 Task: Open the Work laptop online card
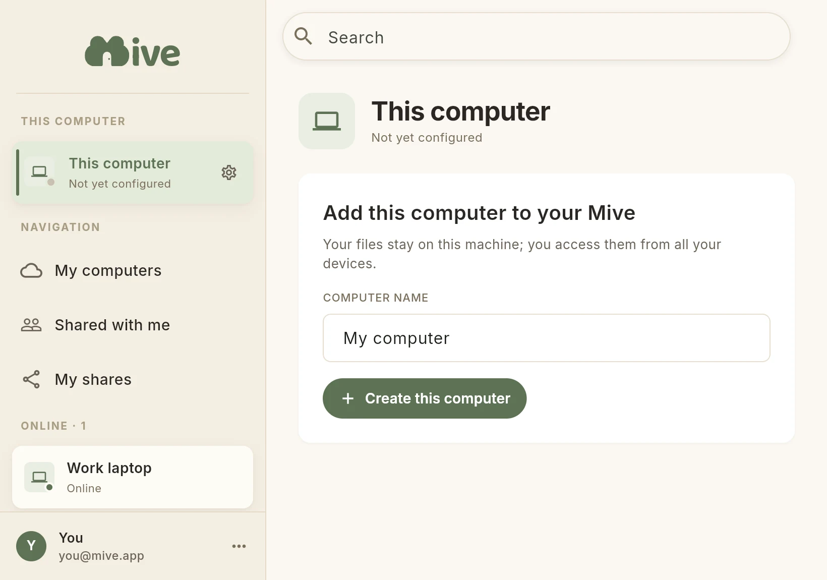[x=132, y=477]
